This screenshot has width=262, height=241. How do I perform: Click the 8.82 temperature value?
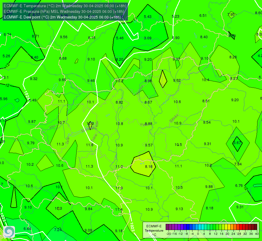tap(119, 102)
